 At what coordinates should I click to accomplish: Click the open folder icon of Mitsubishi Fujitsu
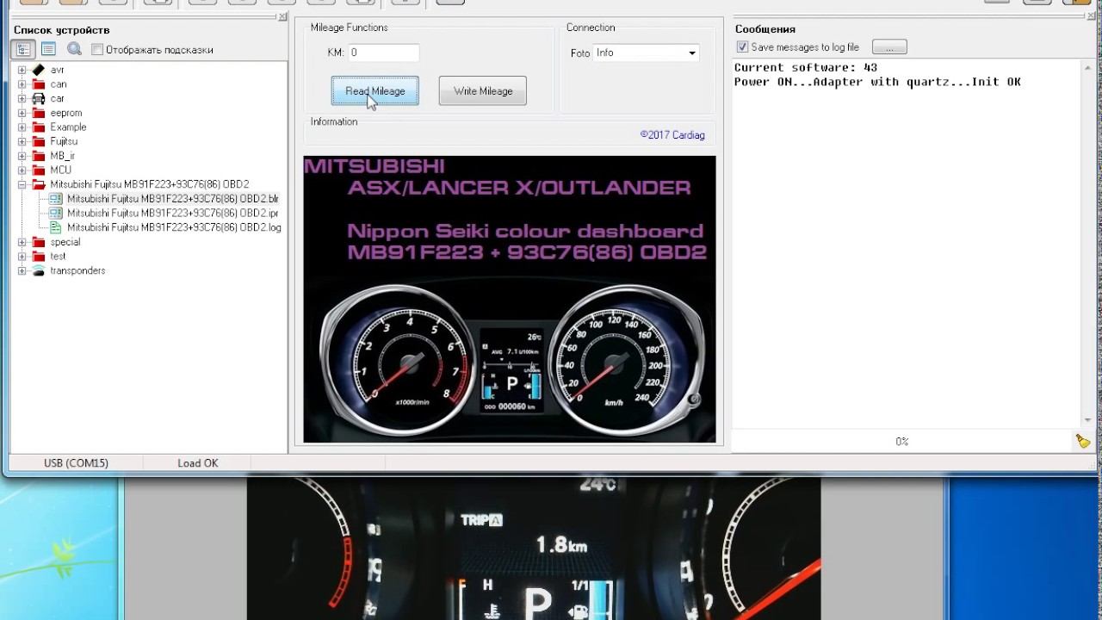coord(38,184)
